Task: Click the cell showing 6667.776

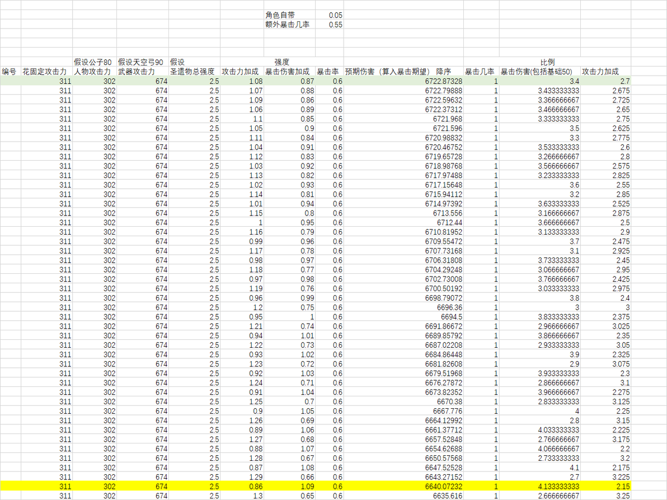Action: 403,411
